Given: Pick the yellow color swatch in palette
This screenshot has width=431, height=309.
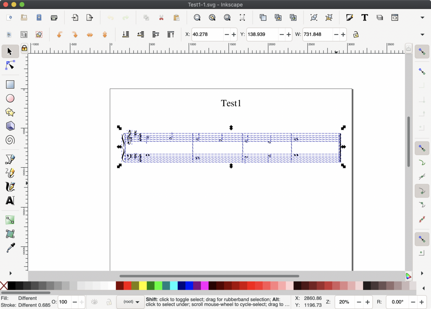Looking at the screenshot, I should (143, 286).
